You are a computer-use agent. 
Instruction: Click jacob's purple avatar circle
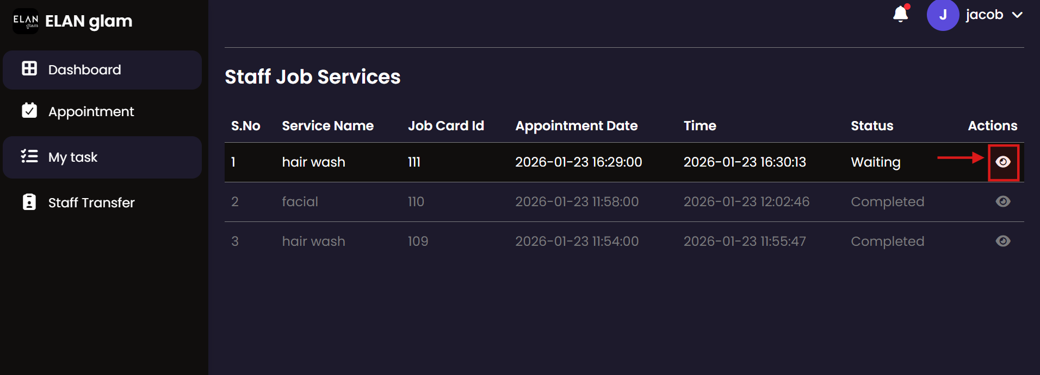[943, 15]
